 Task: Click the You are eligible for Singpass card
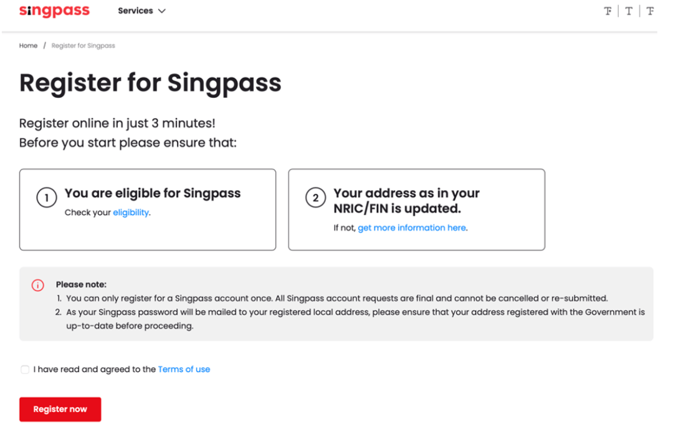(148, 209)
